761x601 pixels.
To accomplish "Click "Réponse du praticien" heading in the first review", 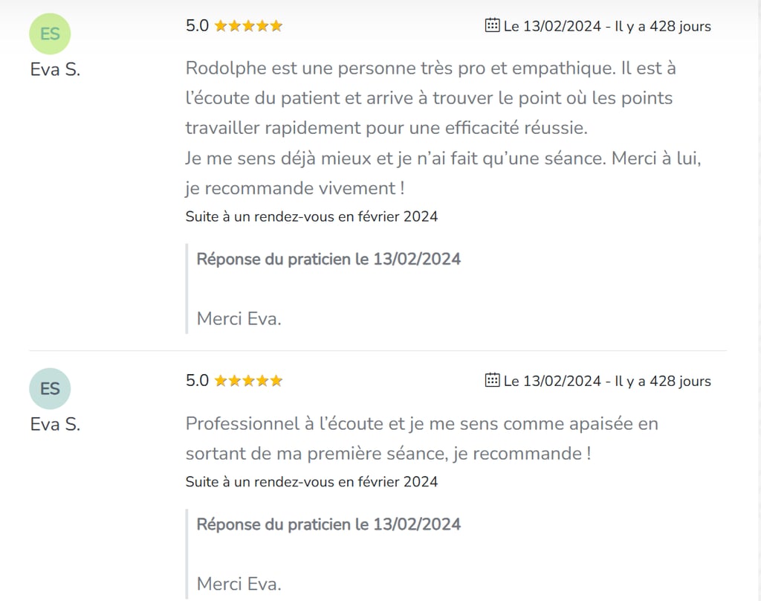I will [328, 260].
